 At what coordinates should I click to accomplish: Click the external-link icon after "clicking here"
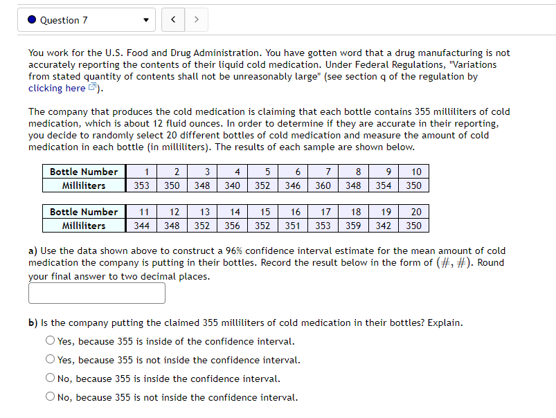(92, 87)
